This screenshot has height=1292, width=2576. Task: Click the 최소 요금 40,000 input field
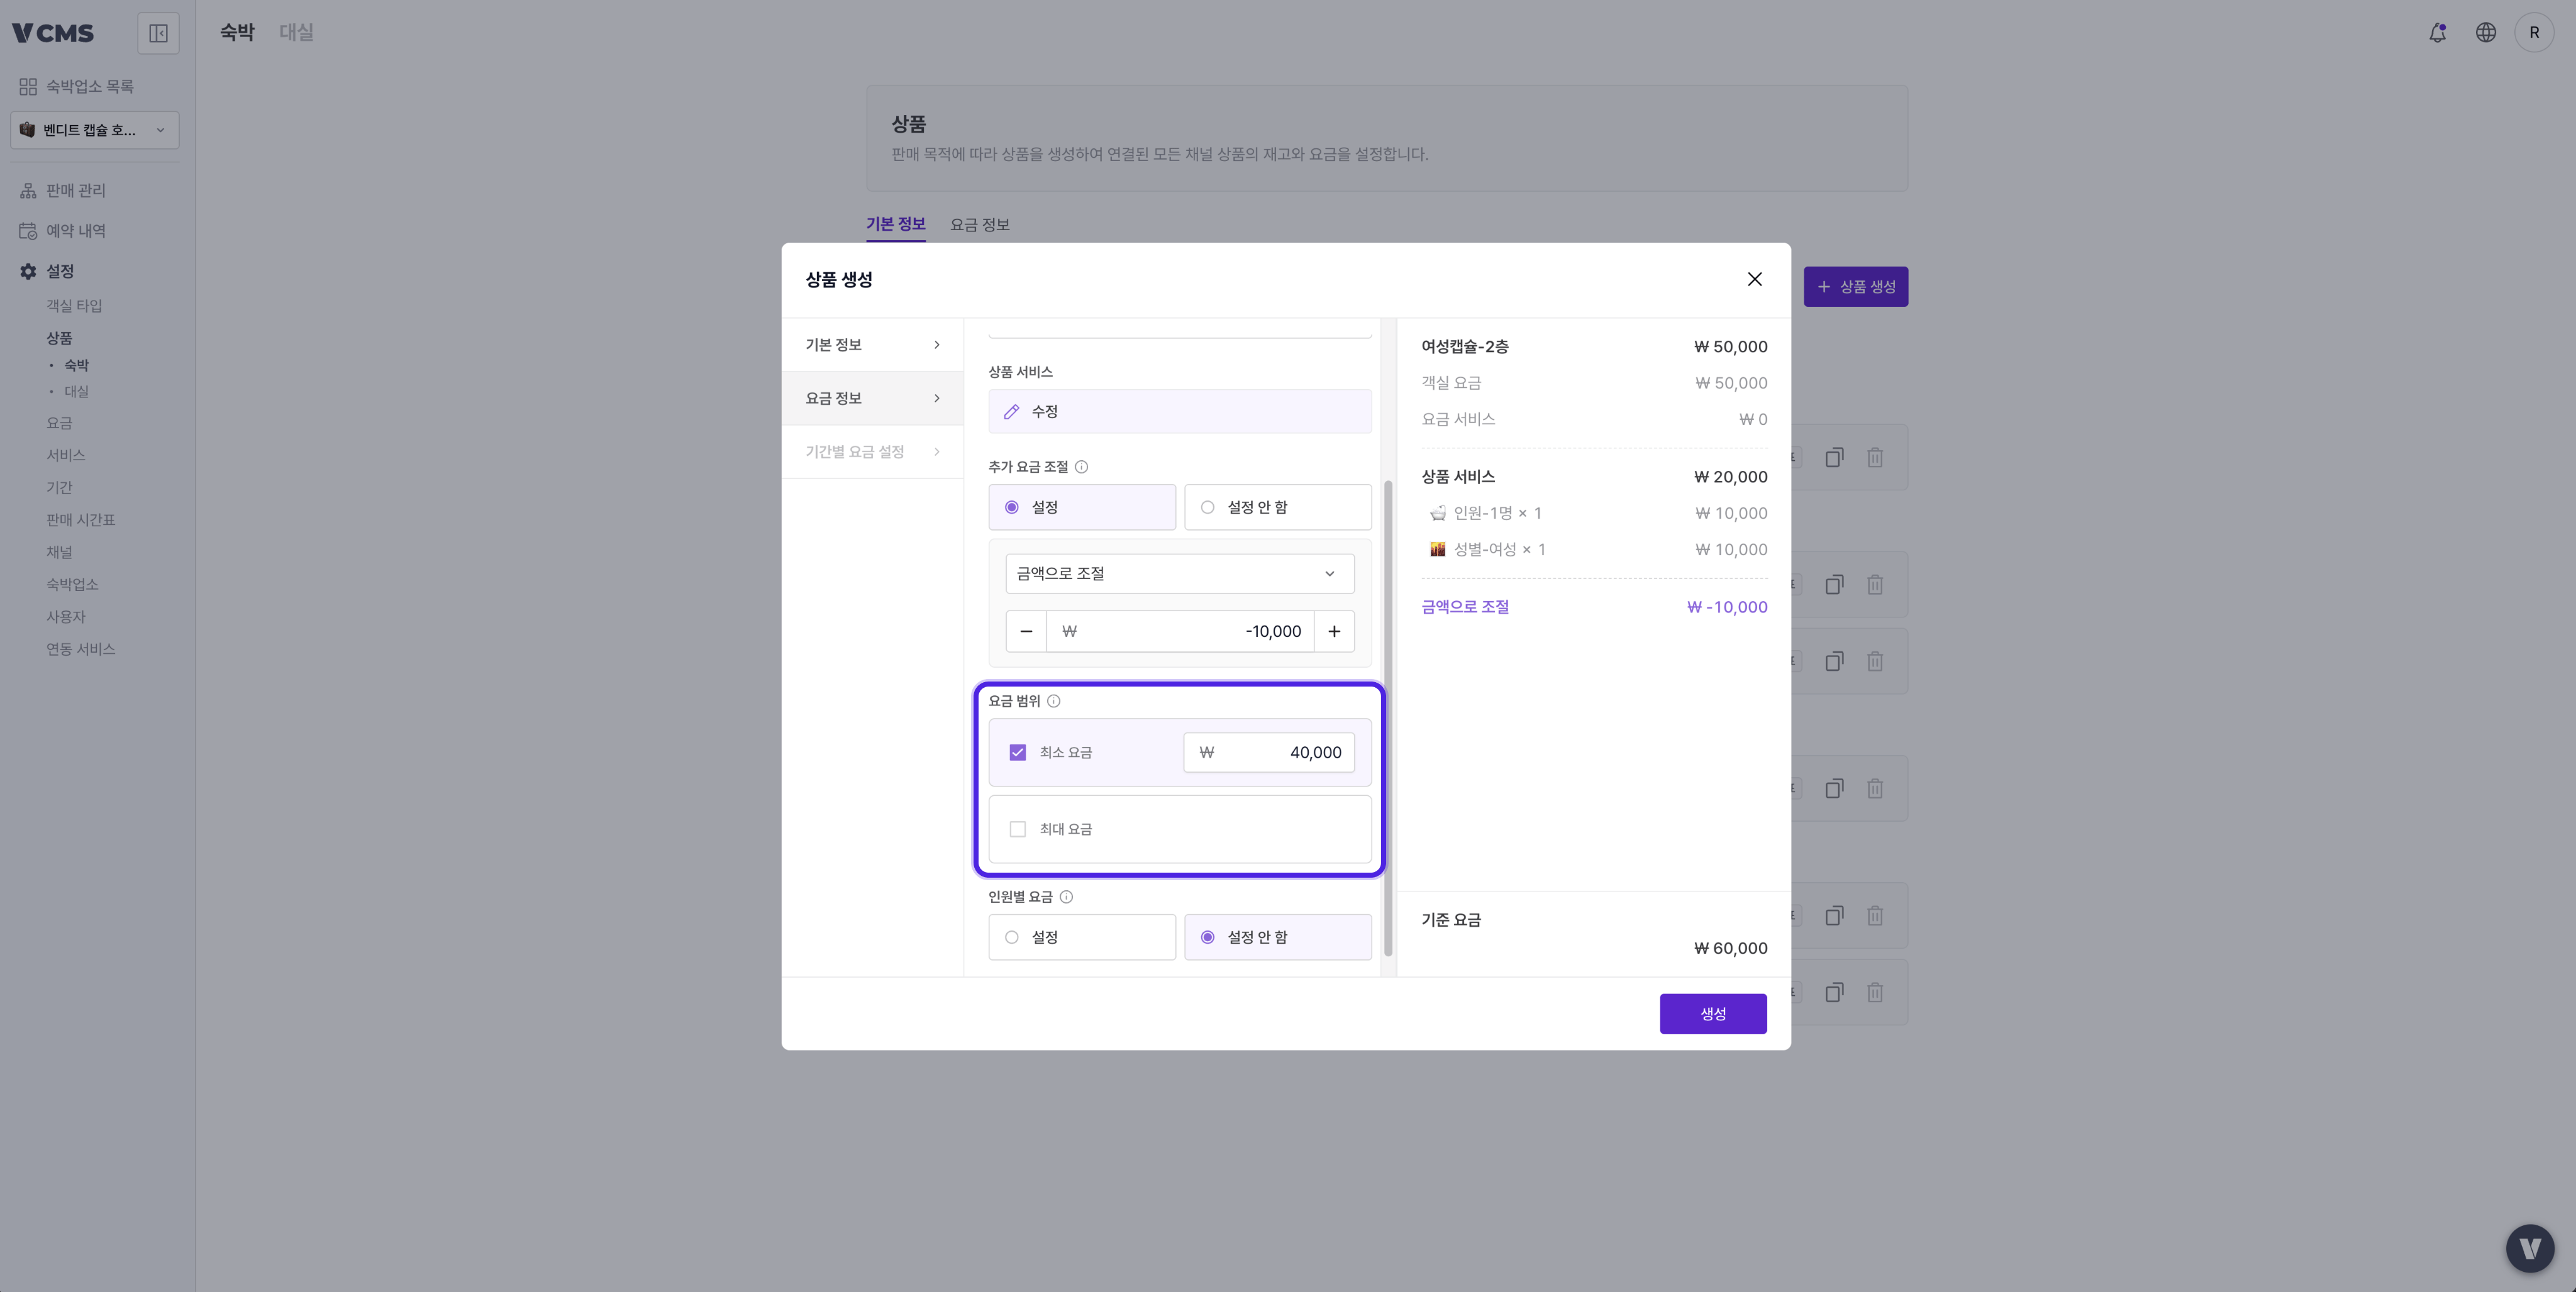(x=1269, y=752)
